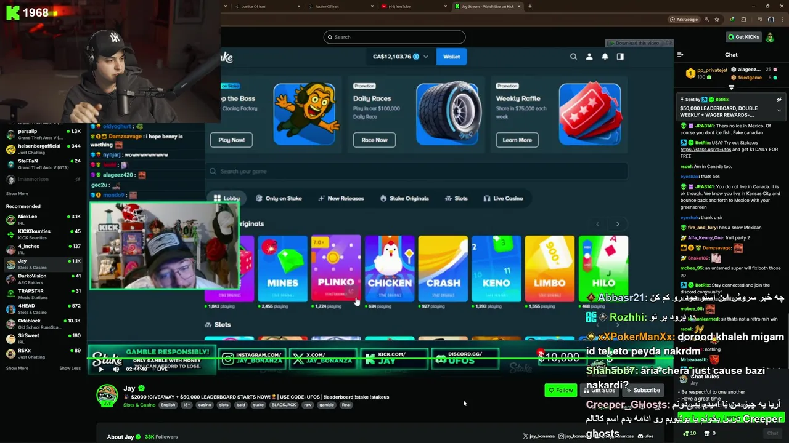Open NickLee in recommended channels
Screen dimensions: 789x443
pos(43,220)
